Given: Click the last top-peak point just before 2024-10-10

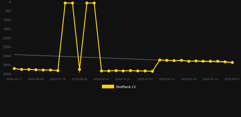Looking at the screenshot, I should (x=94, y=3).
